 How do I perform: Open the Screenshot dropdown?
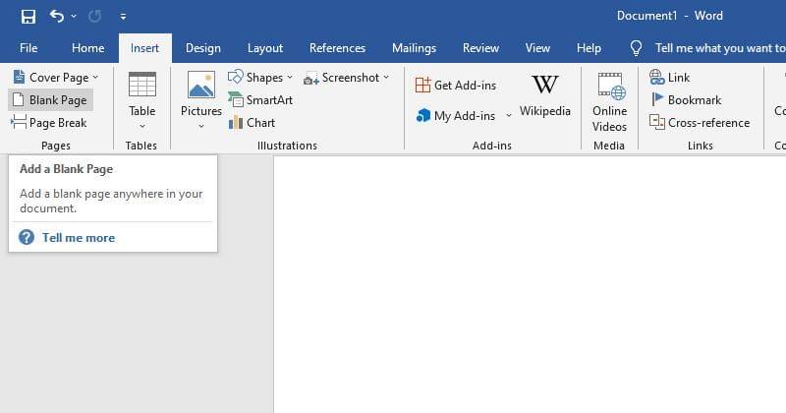coord(347,78)
